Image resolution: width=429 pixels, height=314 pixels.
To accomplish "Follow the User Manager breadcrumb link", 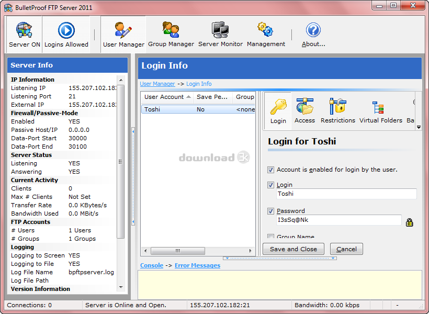I will 157,84.
